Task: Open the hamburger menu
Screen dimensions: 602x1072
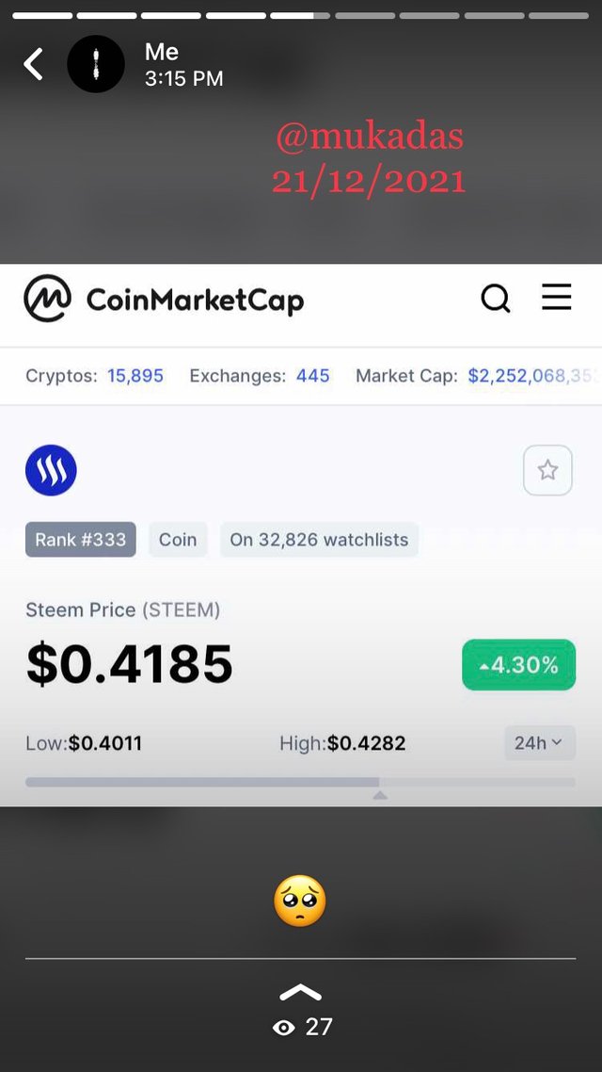Action: click(556, 299)
